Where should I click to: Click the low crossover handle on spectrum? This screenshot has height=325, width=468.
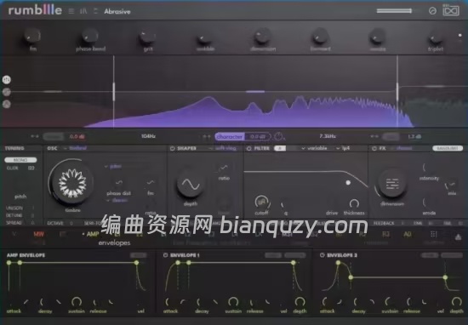(114, 92)
